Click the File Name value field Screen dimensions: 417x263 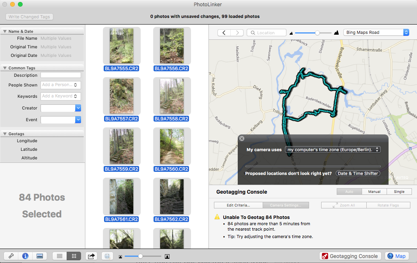pyautogui.click(x=56, y=38)
